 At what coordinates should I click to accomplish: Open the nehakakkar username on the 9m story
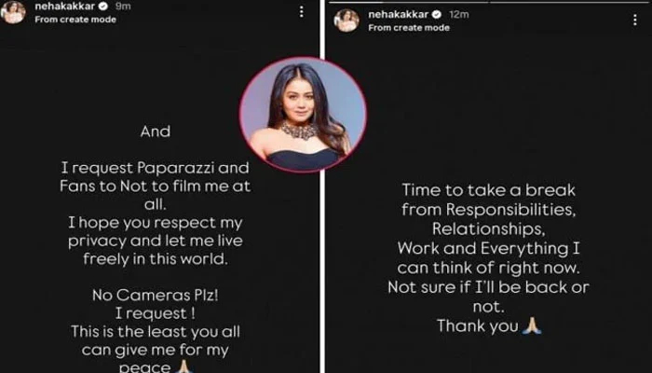(x=65, y=7)
